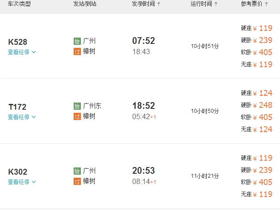Image resolution: width=280 pixels, height=210 pixels.
Task: Sort by 发/到时间 column arrow
Action: 159,4
